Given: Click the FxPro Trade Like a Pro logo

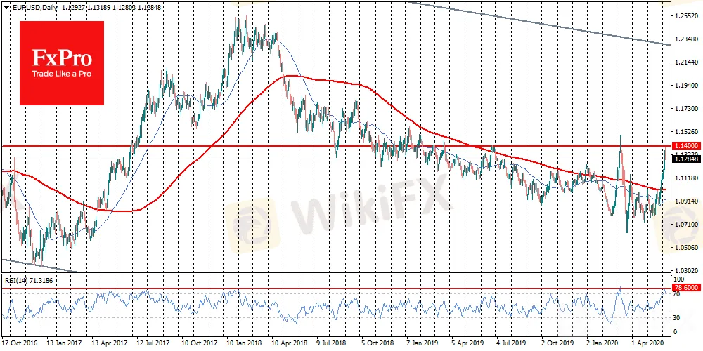Looking at the screenshot, I should [62, 63].
